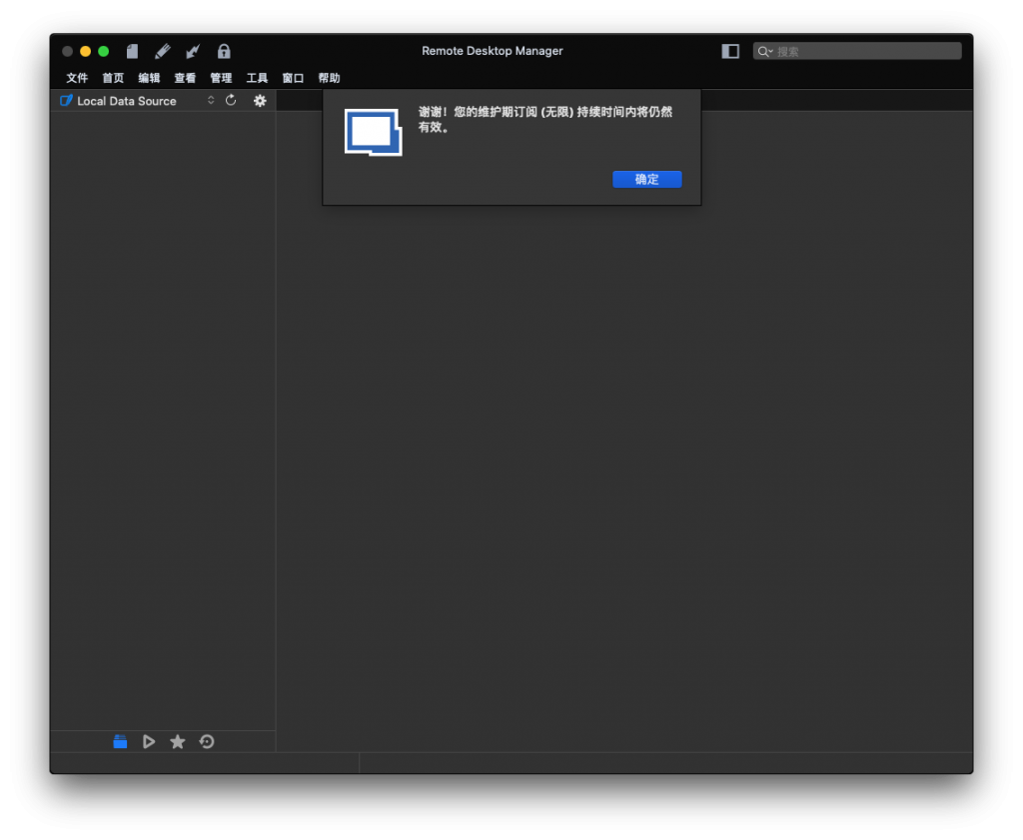This screenshot has width=1023, height=840.
Task: Click the subscription thank-you message text
Action: pos(544,119)
